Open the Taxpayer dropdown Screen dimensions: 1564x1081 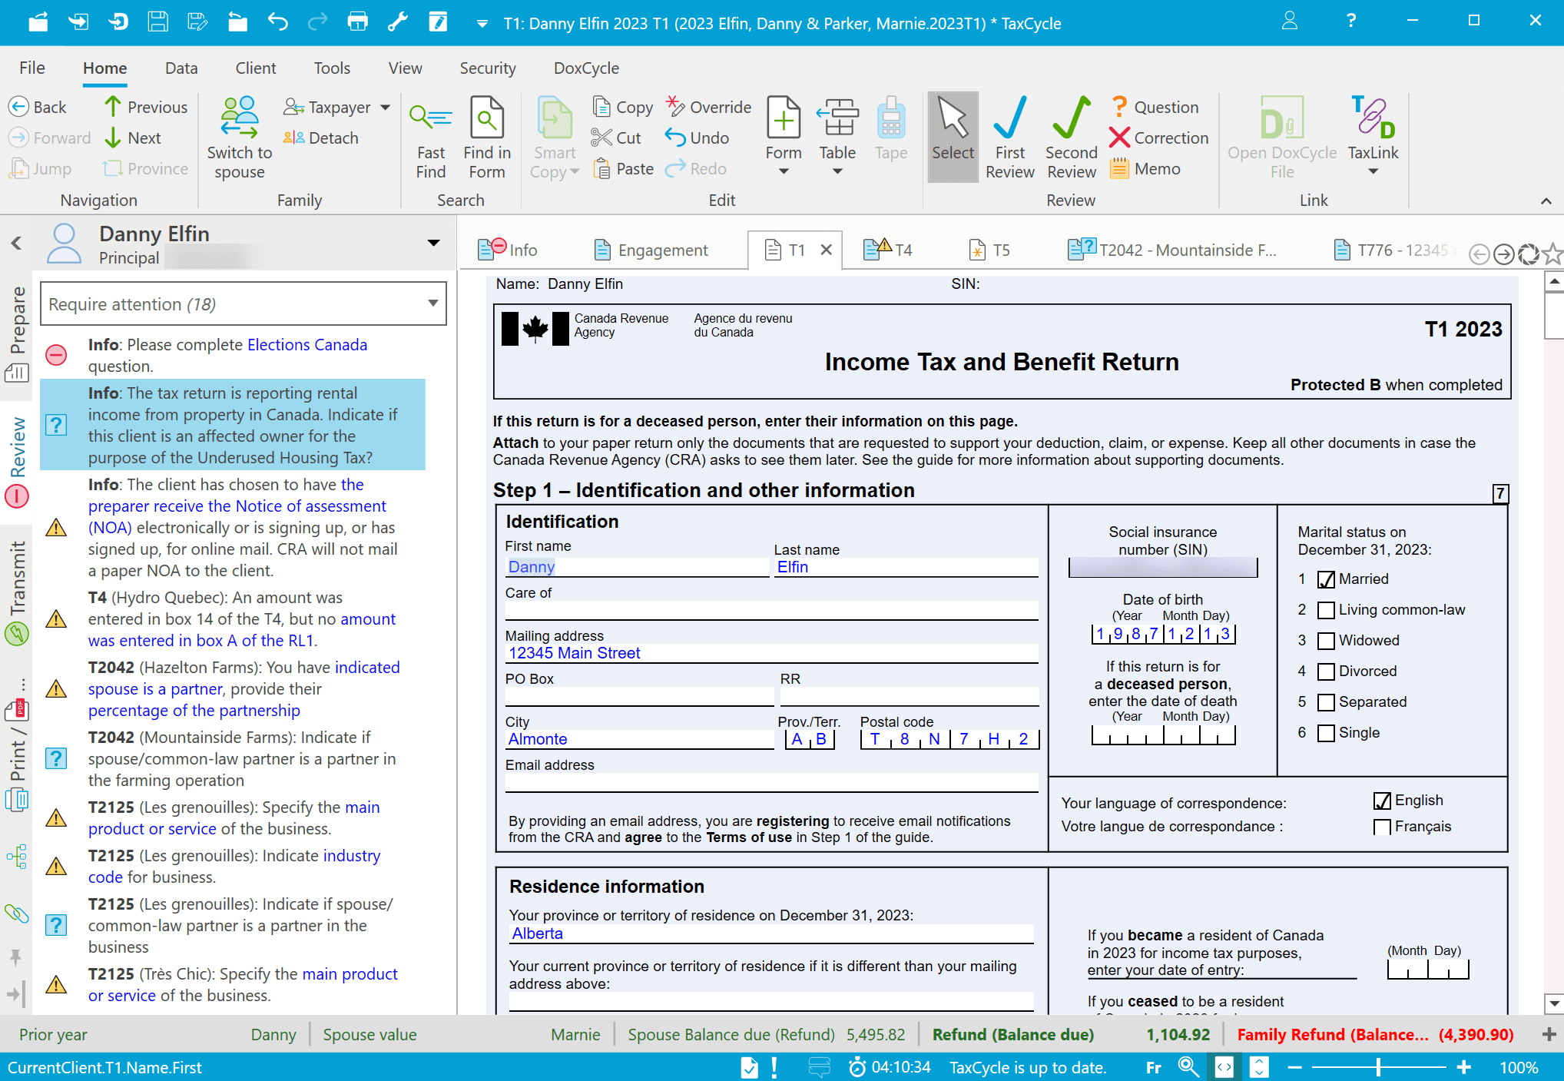[x=385, y=107]
